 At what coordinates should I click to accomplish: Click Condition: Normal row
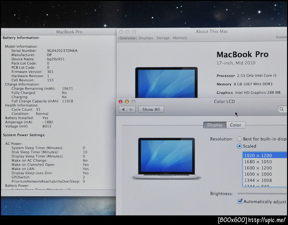click(x=30, y=114)
